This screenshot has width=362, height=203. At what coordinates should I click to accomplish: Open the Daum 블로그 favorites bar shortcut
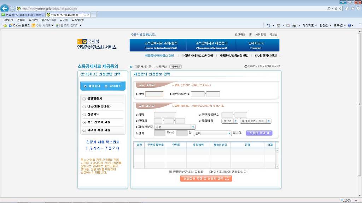[19, 25]
